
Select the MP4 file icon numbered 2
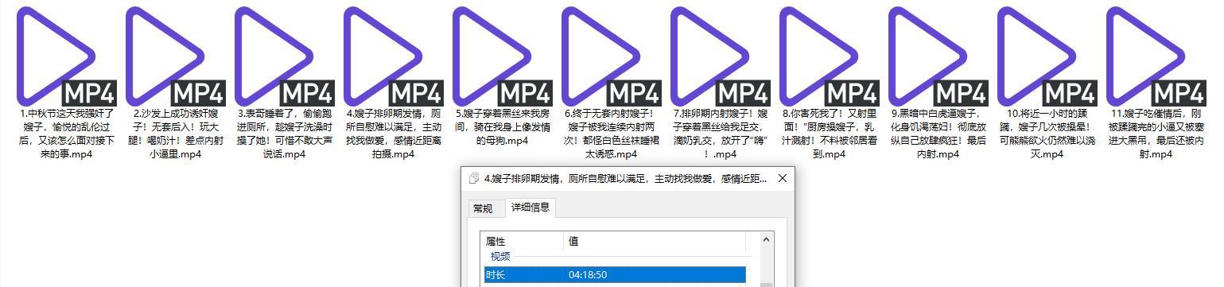point(175,56)
